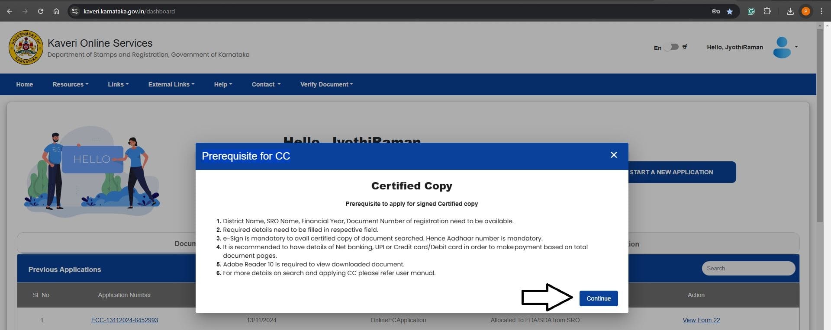The height and width of the screenshot is (330, 831).
Task: Click the Previous Applications search field
Action: [748, 268]
